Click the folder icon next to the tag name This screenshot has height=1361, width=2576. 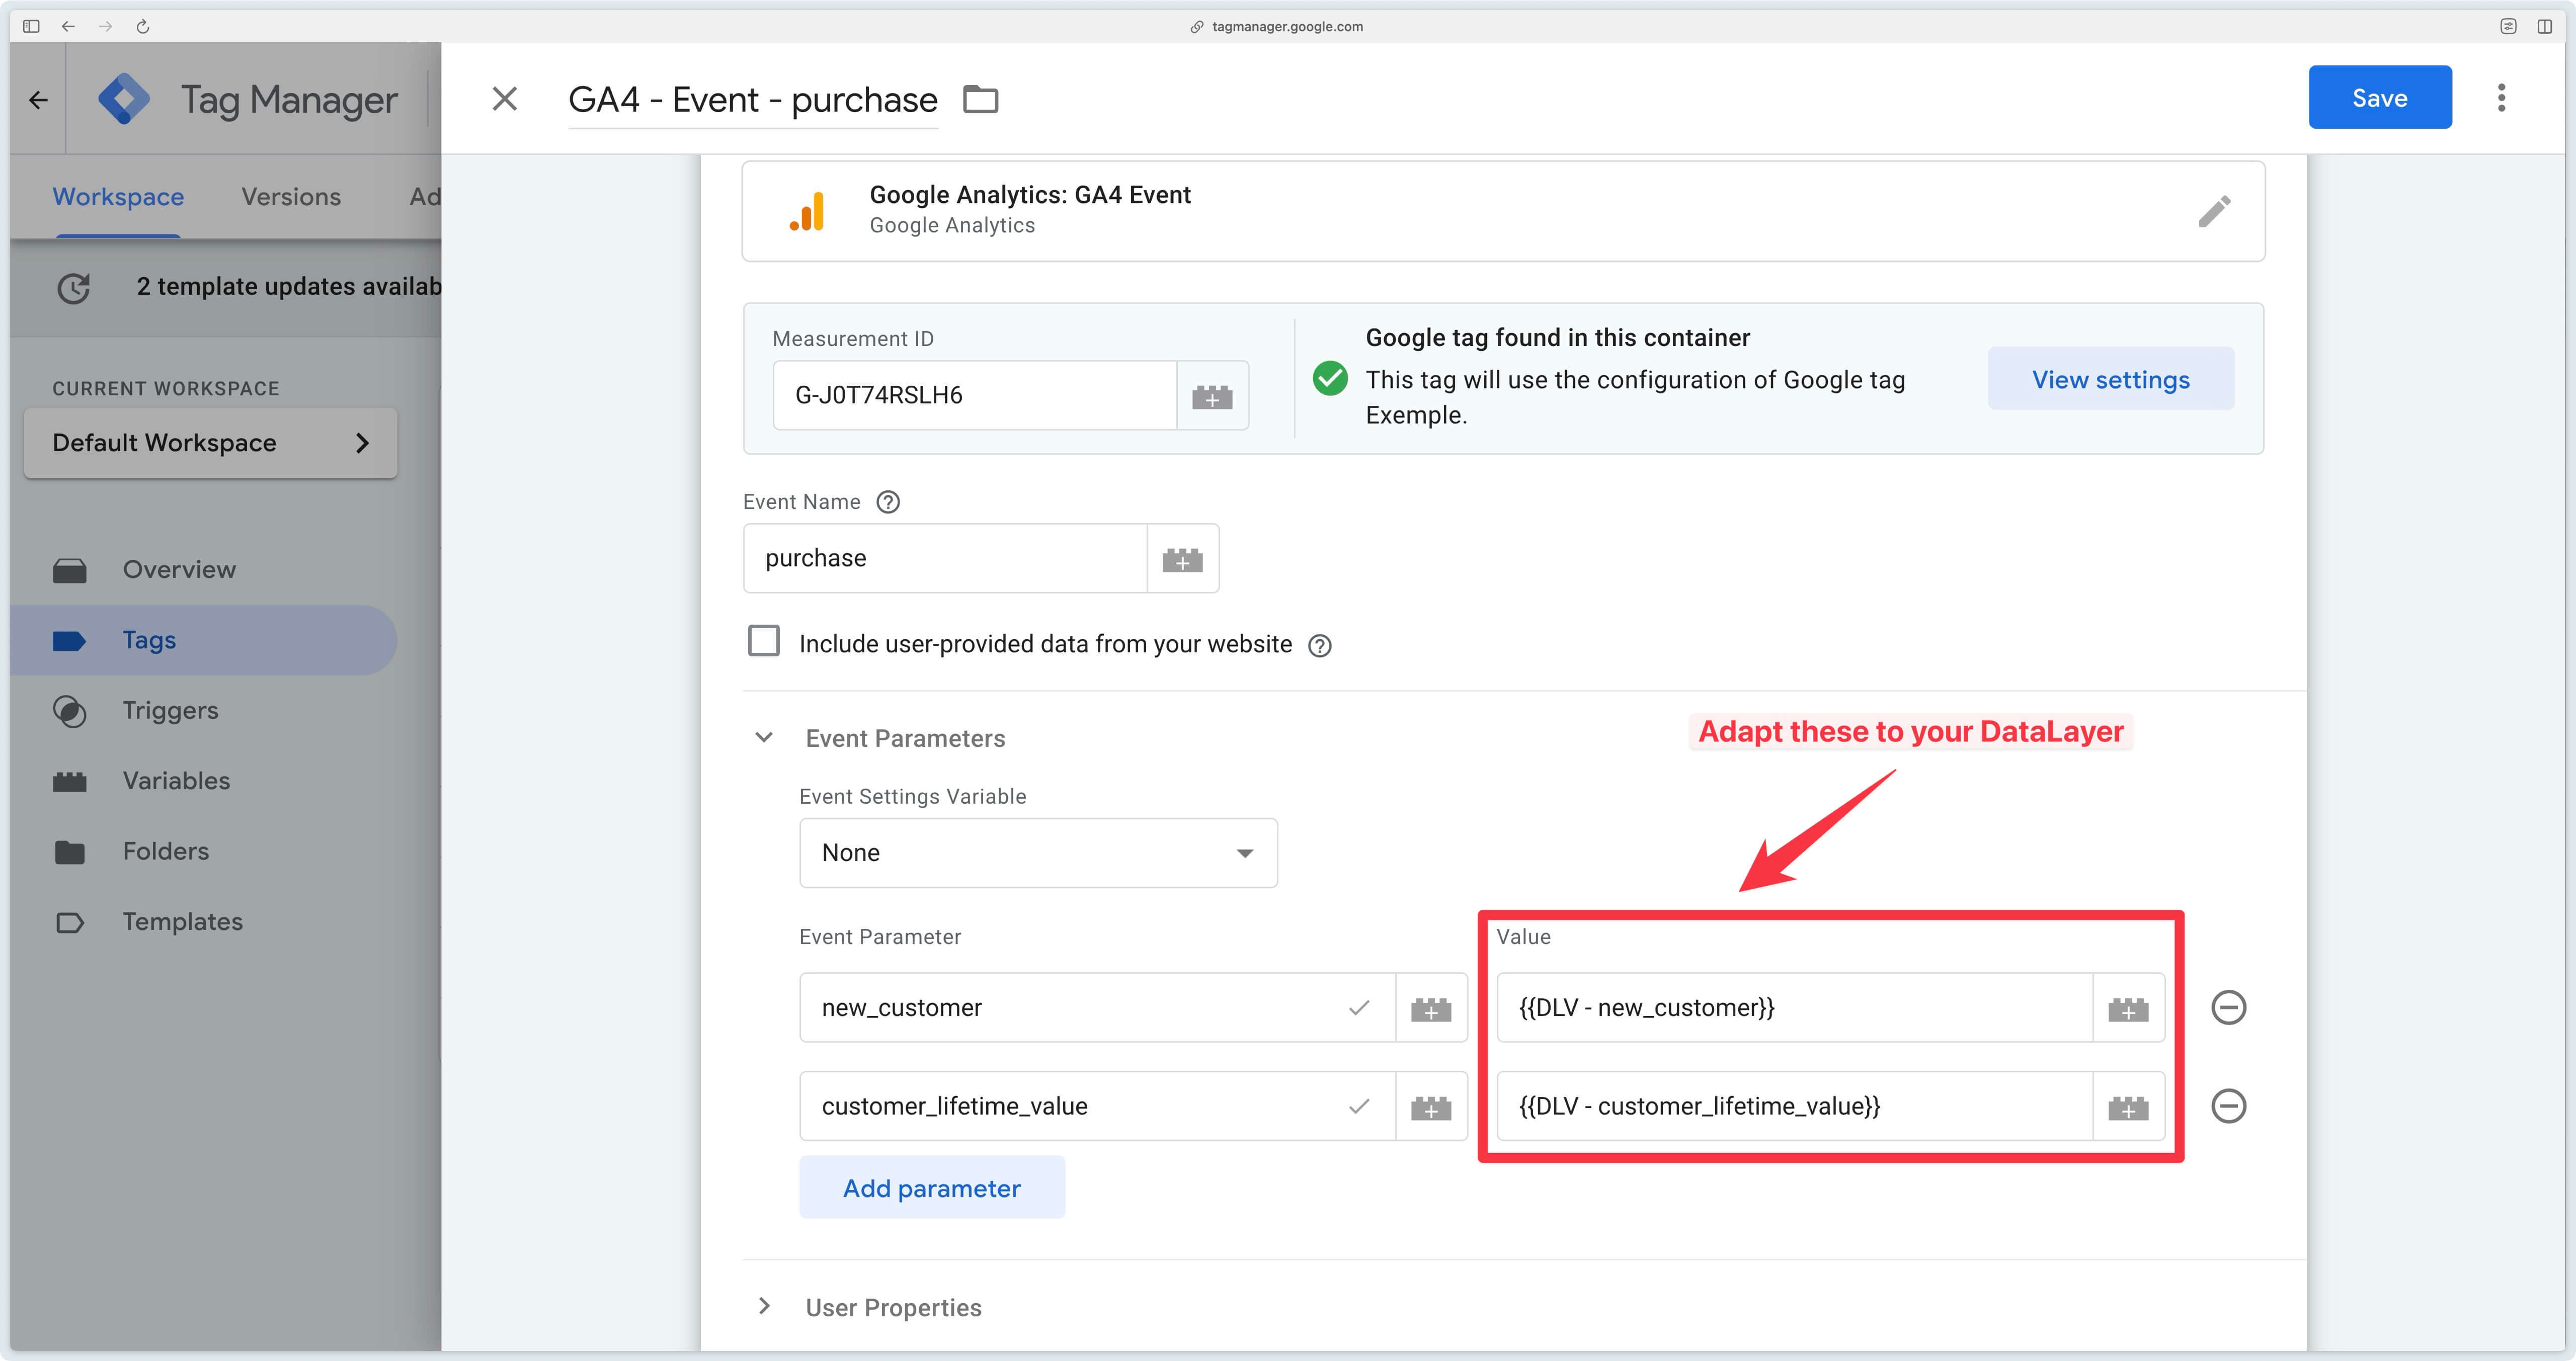coord(980,99)
